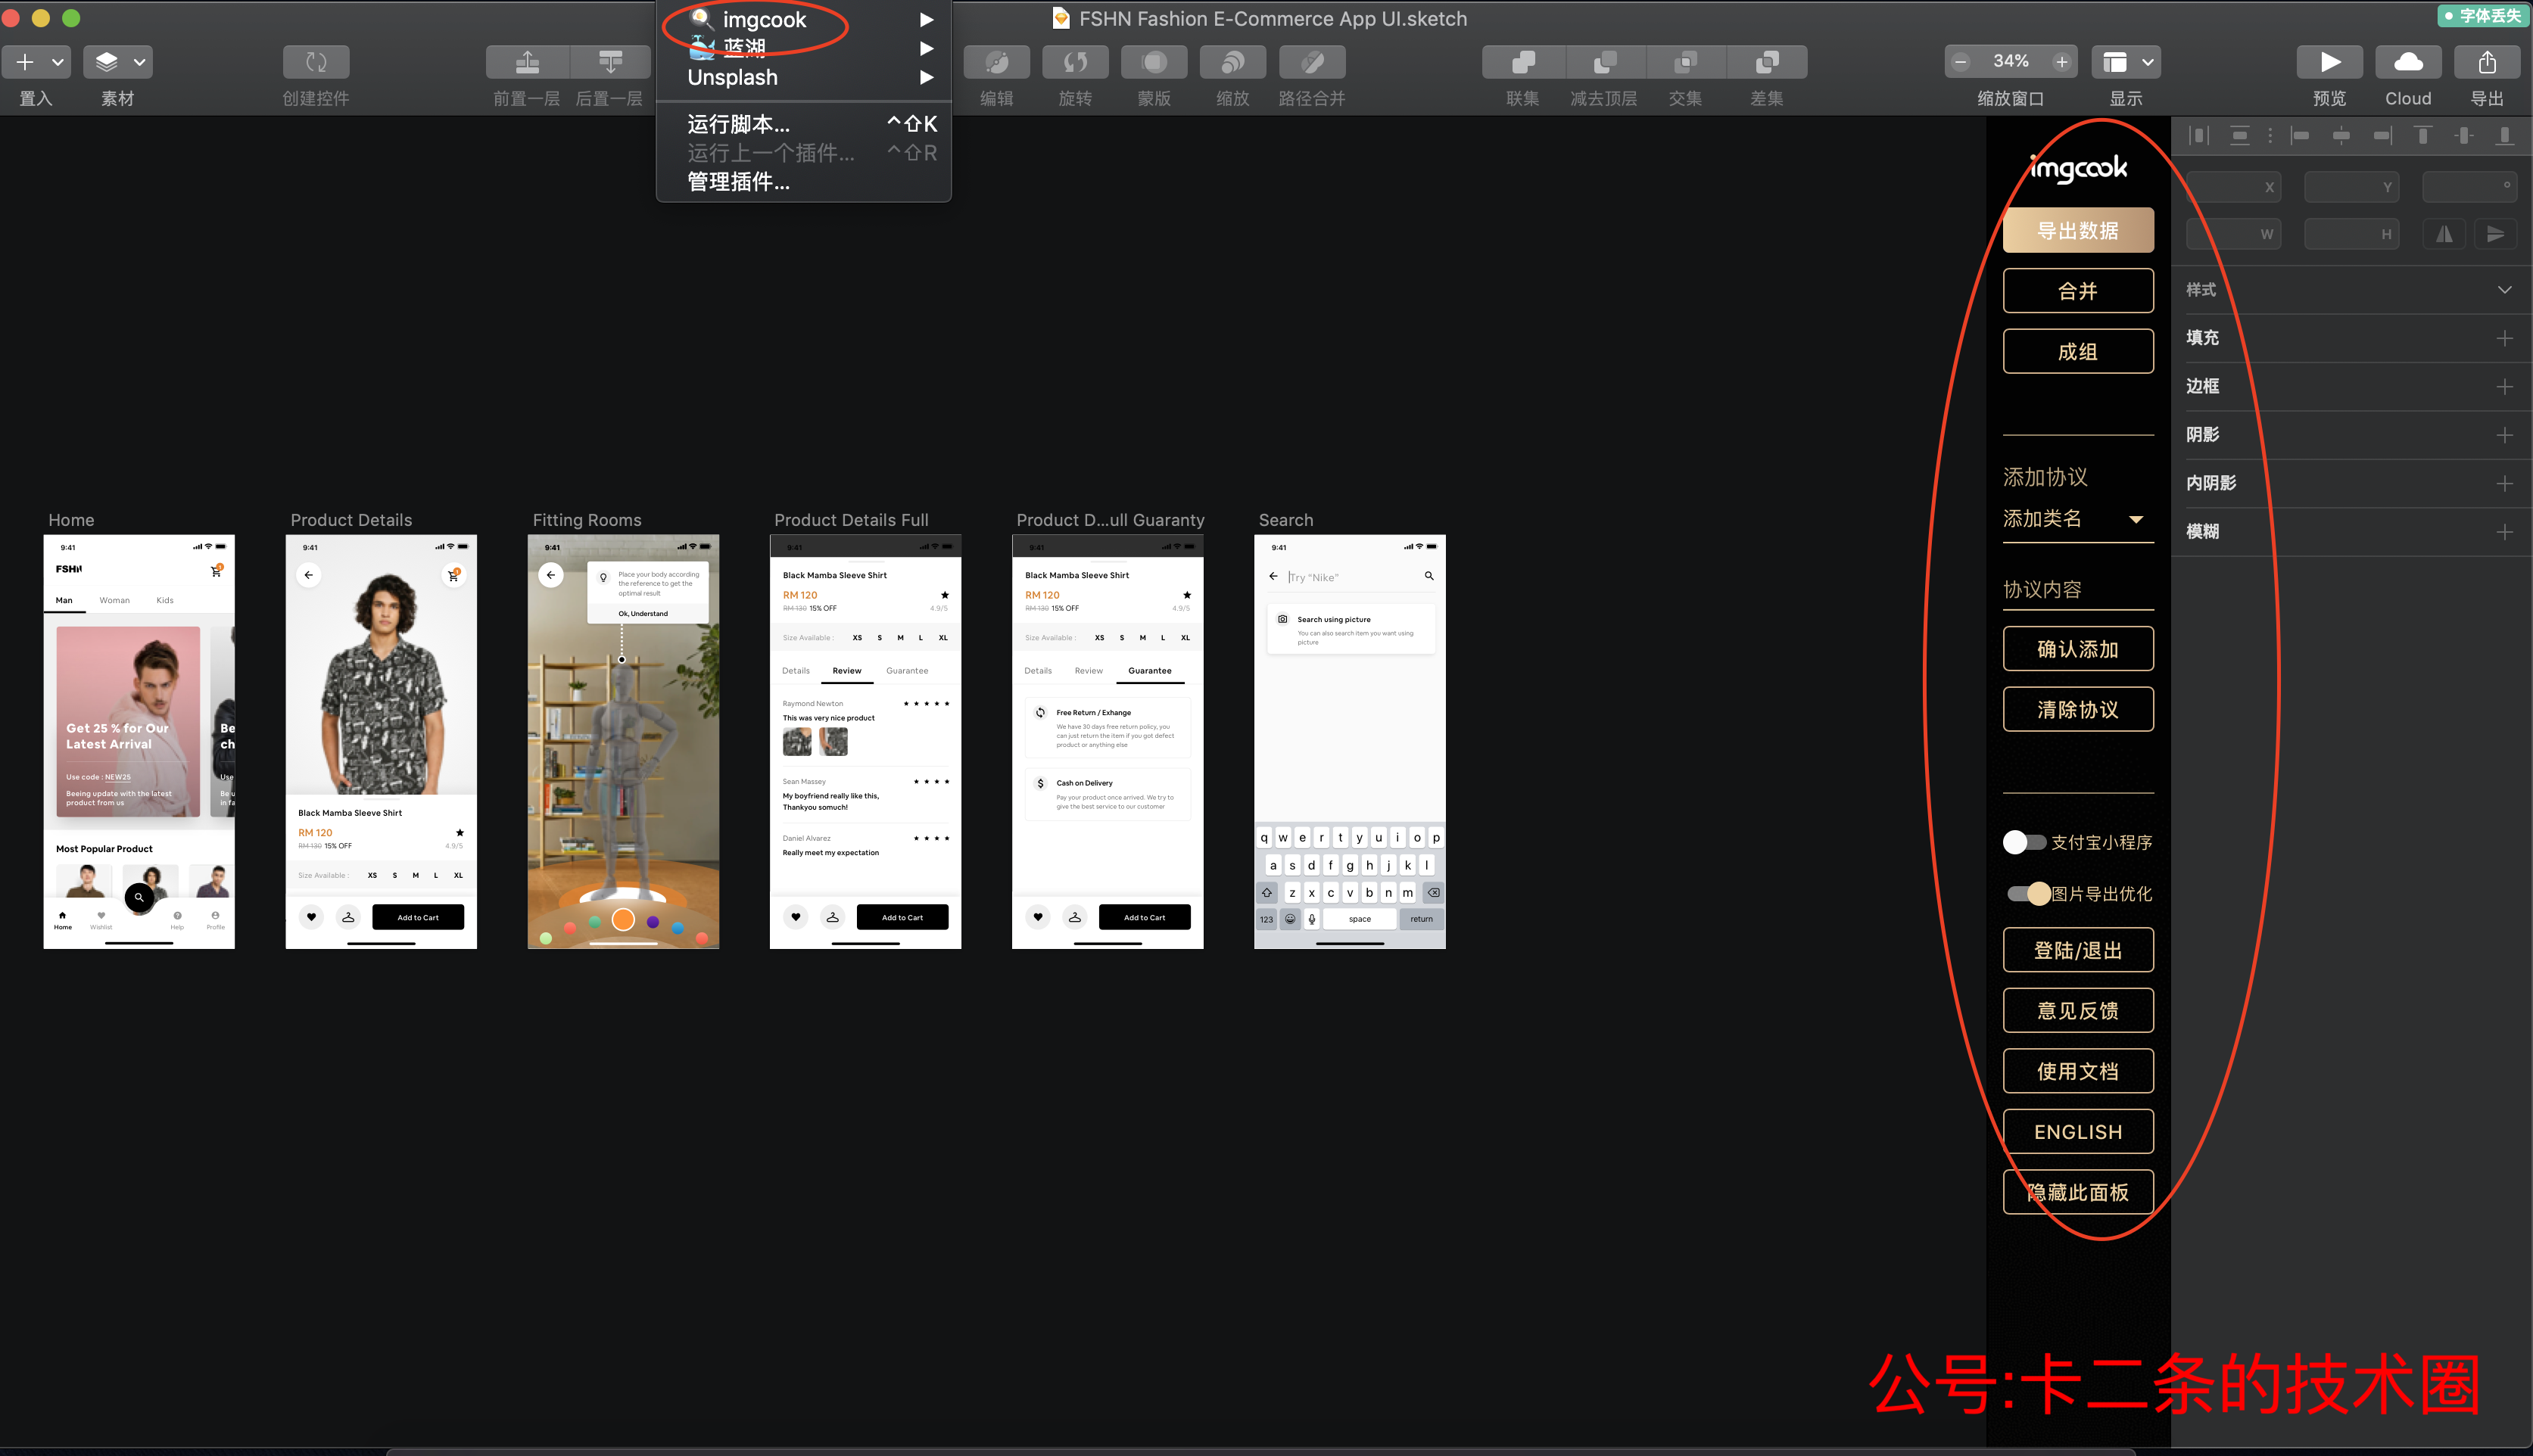
Task: Click the Group (成组) button
Action: (x=2078, y=351)
